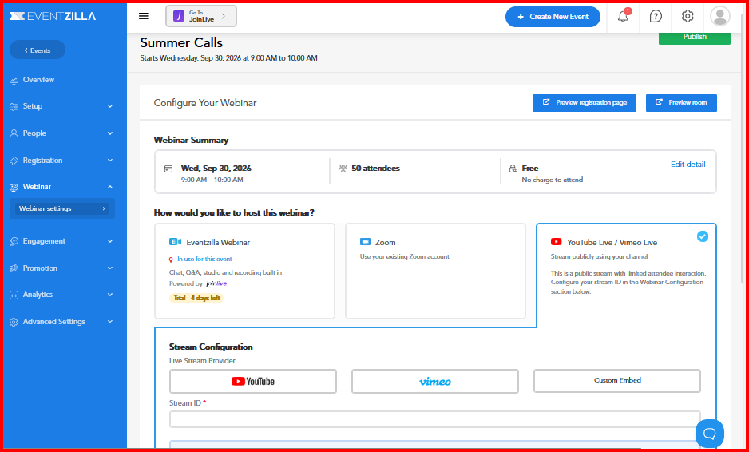Select Zoom hosting option
Viewport: 749px width, 452px height.
435,271
